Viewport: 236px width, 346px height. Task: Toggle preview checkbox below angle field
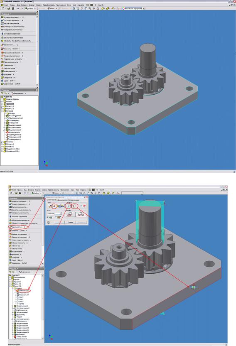(47, 217)
